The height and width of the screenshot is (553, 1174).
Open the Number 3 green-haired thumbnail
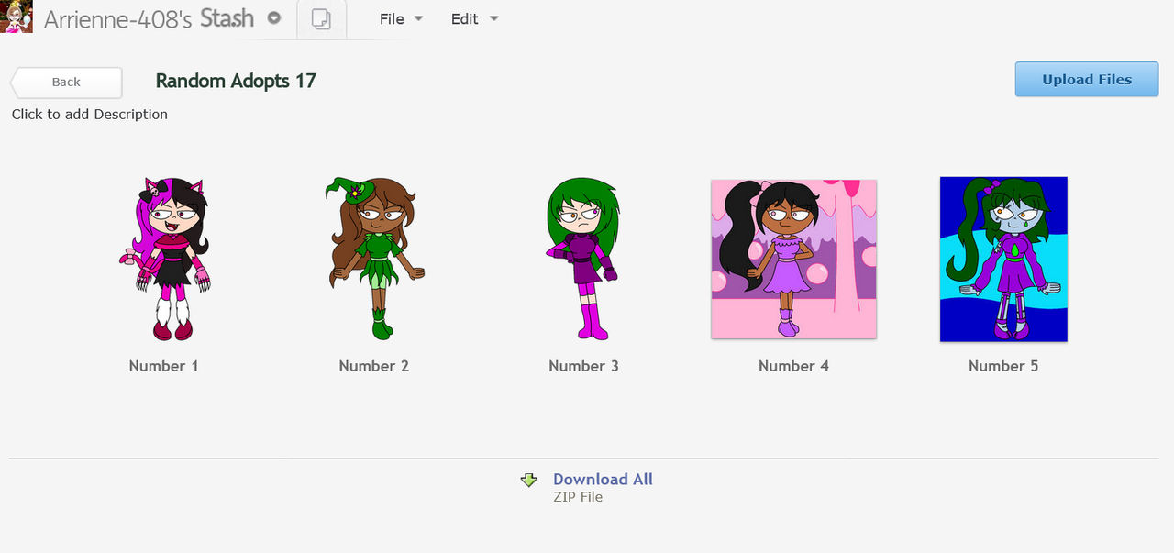583,260
